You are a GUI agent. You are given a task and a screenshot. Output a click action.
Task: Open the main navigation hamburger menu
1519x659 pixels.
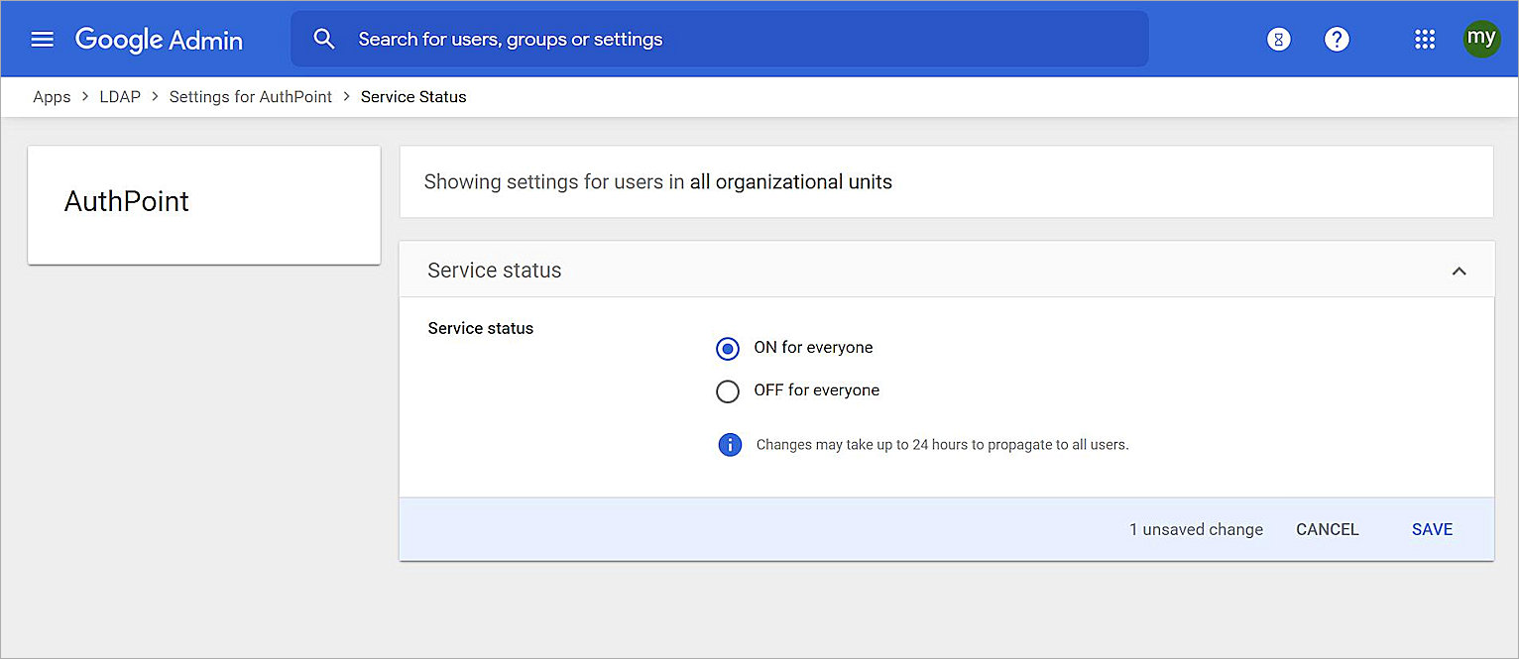(42, 39)
